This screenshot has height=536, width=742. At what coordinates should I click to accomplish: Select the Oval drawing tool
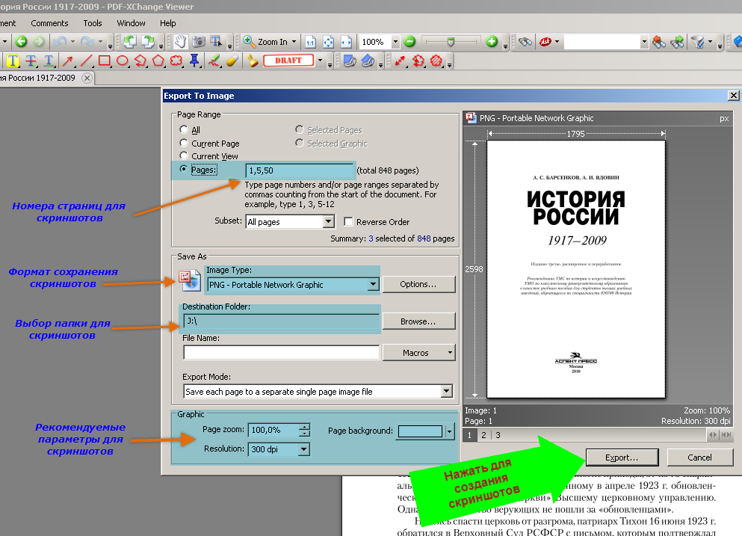point(122,61)
